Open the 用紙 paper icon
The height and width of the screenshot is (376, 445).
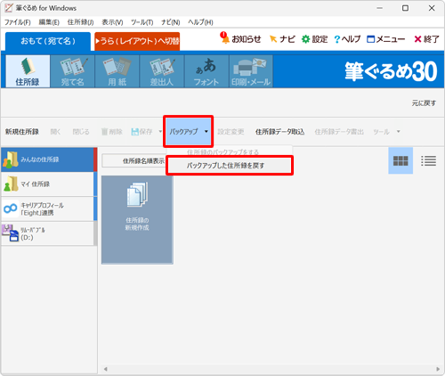[117, 71]
